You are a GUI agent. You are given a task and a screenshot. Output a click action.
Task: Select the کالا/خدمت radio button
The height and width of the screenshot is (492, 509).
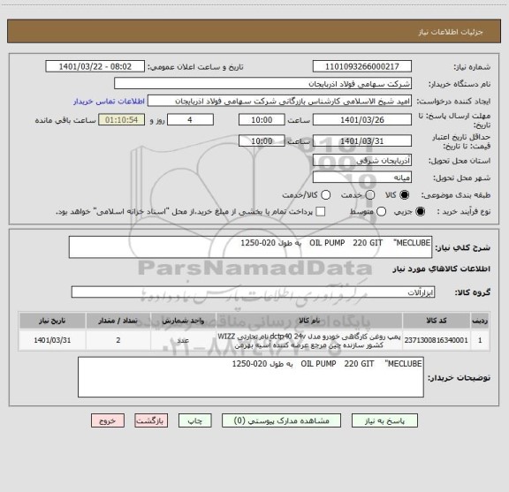coord(325,195)
